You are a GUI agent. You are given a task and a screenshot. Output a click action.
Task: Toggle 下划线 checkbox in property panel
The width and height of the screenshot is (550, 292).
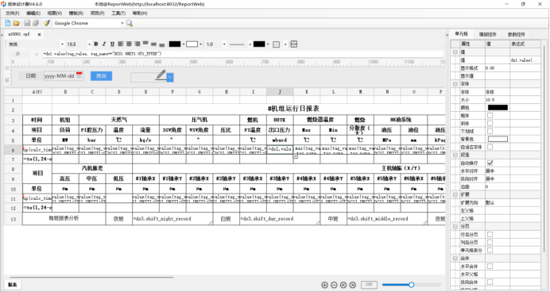[490, 131]
